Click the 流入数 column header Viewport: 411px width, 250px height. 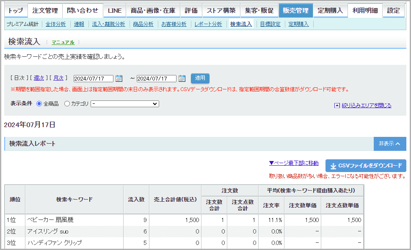(x=136, y=200)
